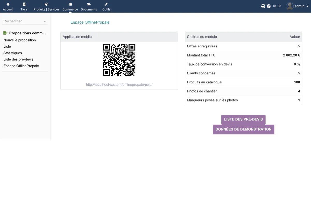Open the help question mark icon
The height and width of the screenshot is (209, 311).
(x=269, y=6)
